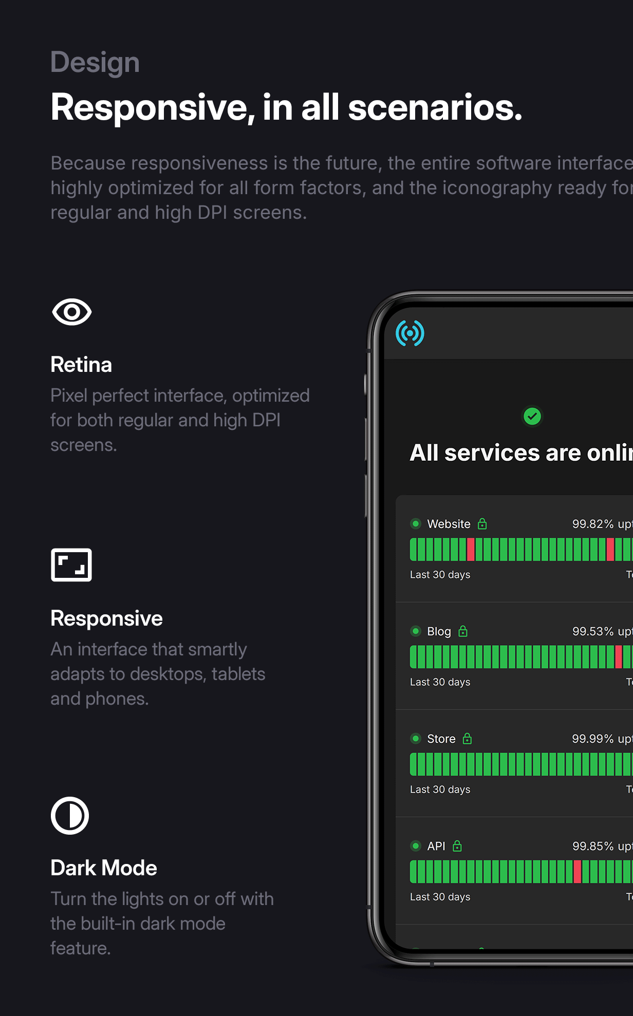Click the 'Because responsiveness is the future' paragraph
This screenshot has width=633, height=1016.
tap(342, 187)
